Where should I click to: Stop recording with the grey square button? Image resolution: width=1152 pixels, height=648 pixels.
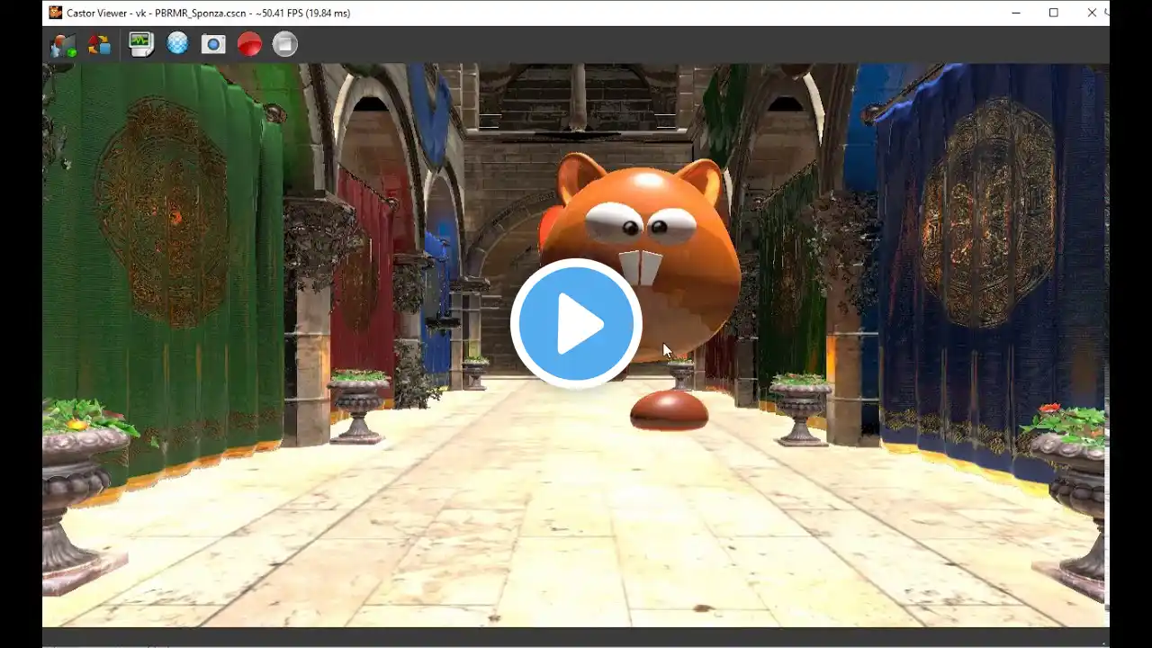pos(285,44)
